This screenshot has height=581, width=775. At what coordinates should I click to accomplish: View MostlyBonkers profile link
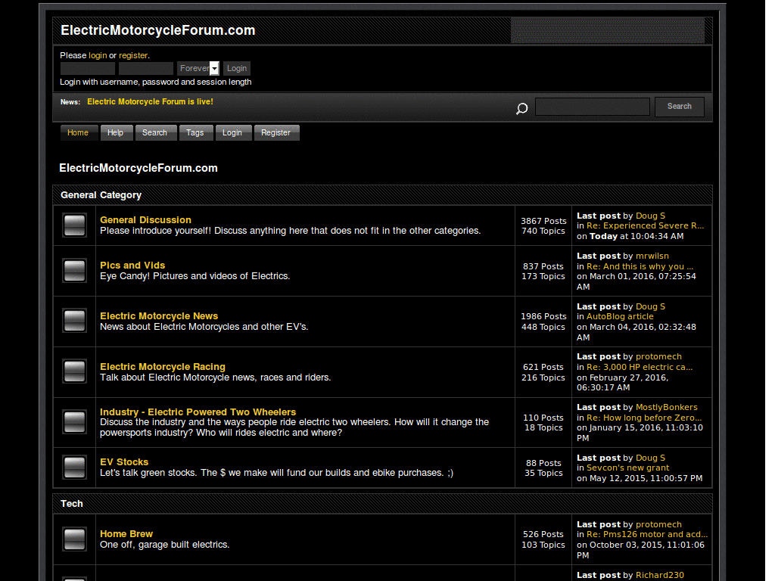tap(666, 407)
